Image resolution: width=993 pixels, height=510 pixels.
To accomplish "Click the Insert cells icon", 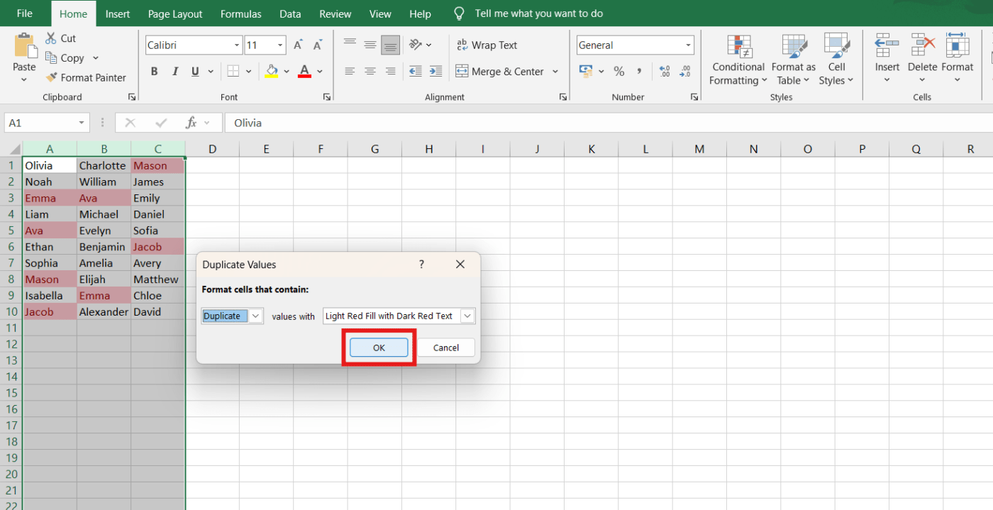I will [887, 47].
